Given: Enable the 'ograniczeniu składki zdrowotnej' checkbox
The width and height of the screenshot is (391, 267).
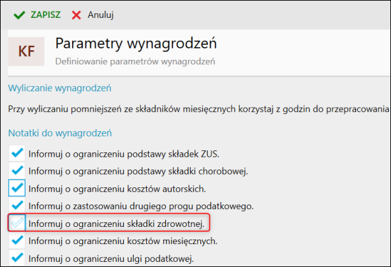Looking at the screenshot, I should pyautogui.click(x=17, y=223).
